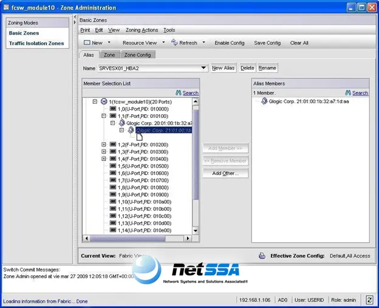The image size is (379, 308).
Task: Open the Edit menu
Action: point(99,30)
